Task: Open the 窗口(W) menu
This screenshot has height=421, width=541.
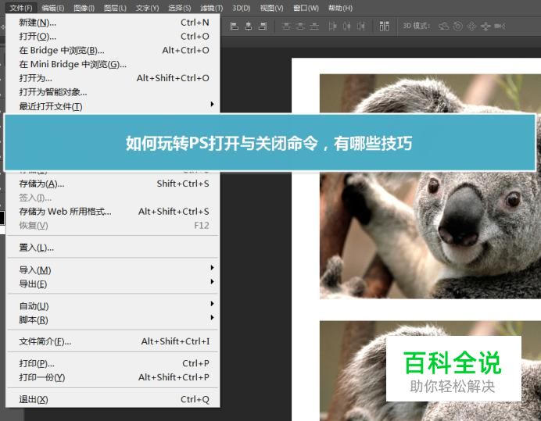Action: click(306, 8)
